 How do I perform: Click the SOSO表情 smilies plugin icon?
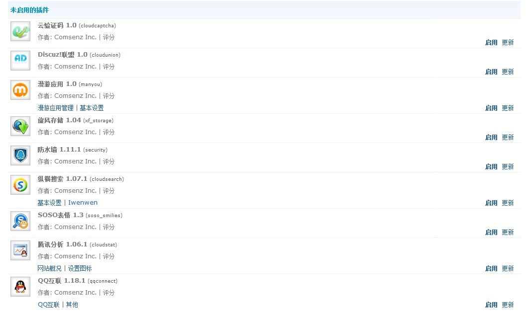20,221
